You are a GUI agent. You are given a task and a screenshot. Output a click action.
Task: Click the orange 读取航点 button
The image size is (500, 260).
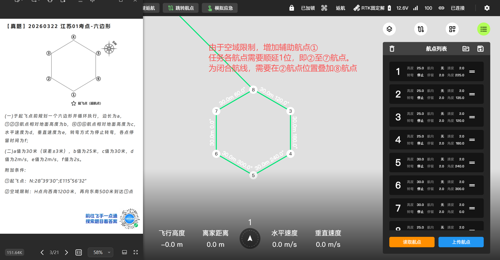pyautogui.click(x=412, y=242)
